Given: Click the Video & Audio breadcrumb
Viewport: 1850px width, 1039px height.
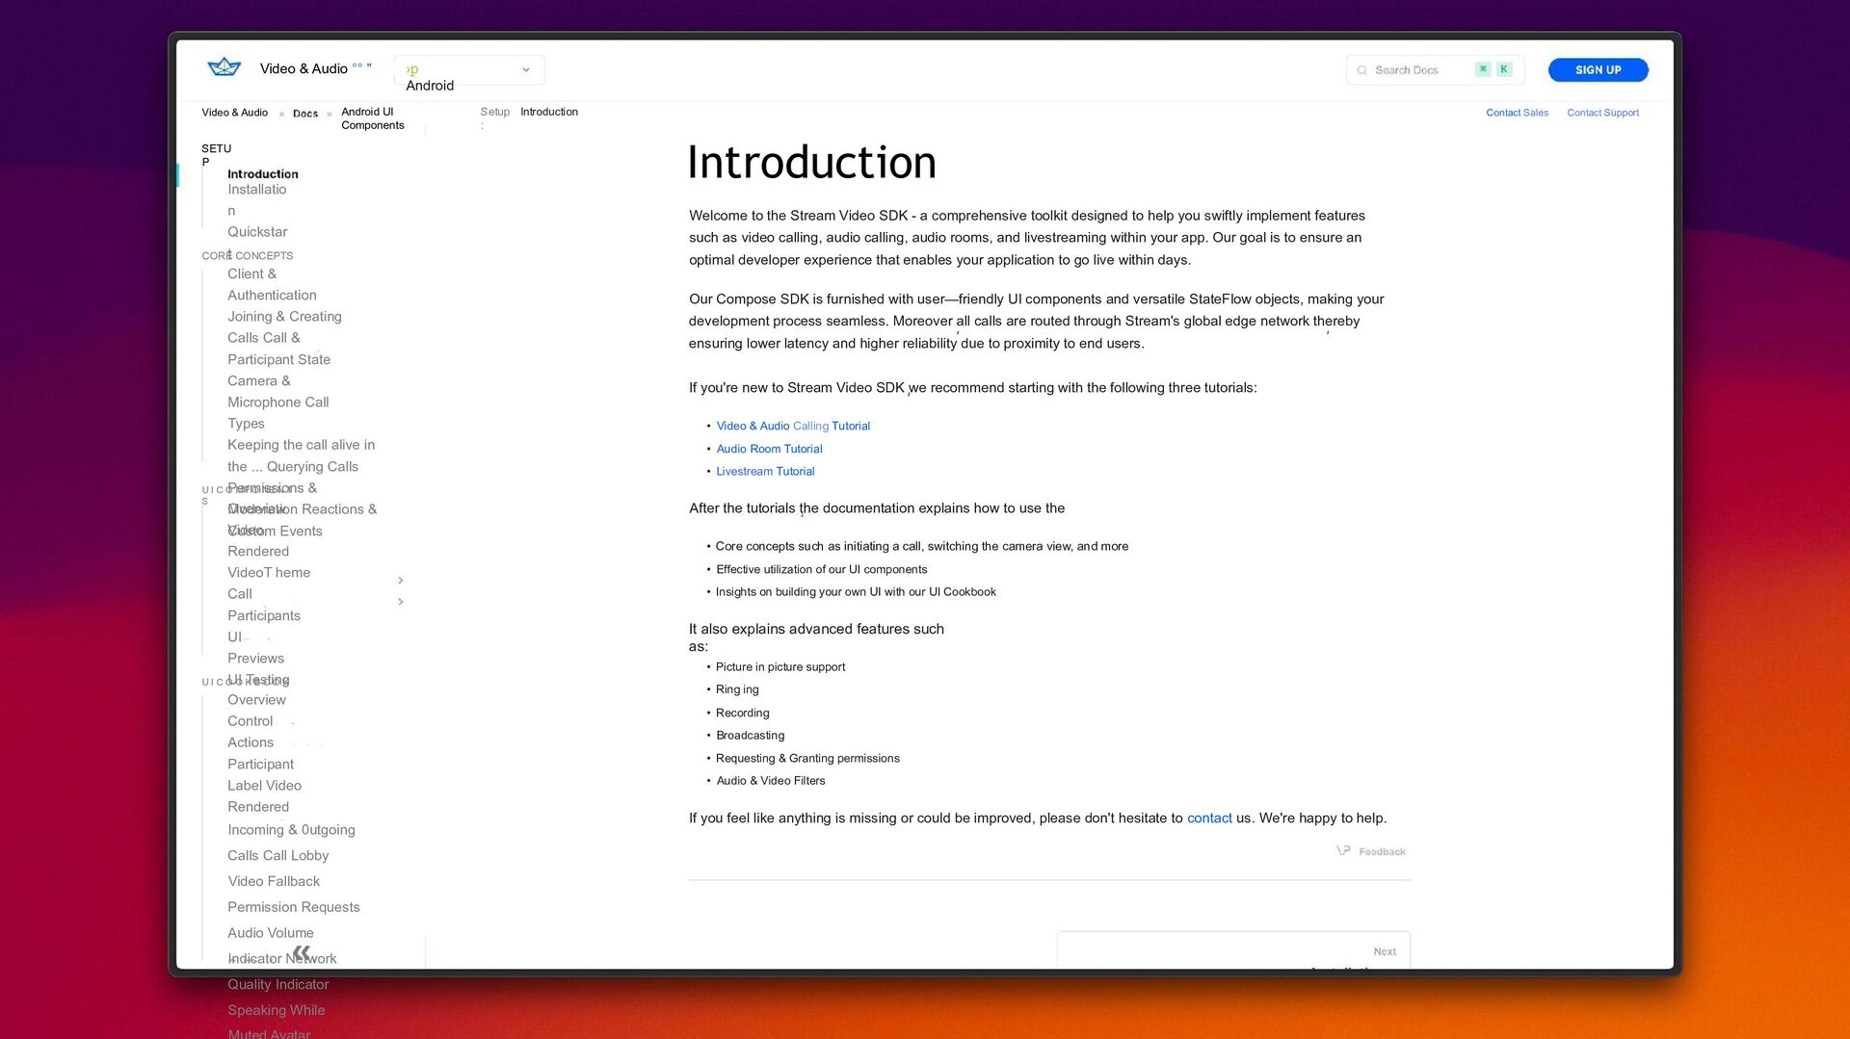Looking at the screenshot, I should point(235,113).
